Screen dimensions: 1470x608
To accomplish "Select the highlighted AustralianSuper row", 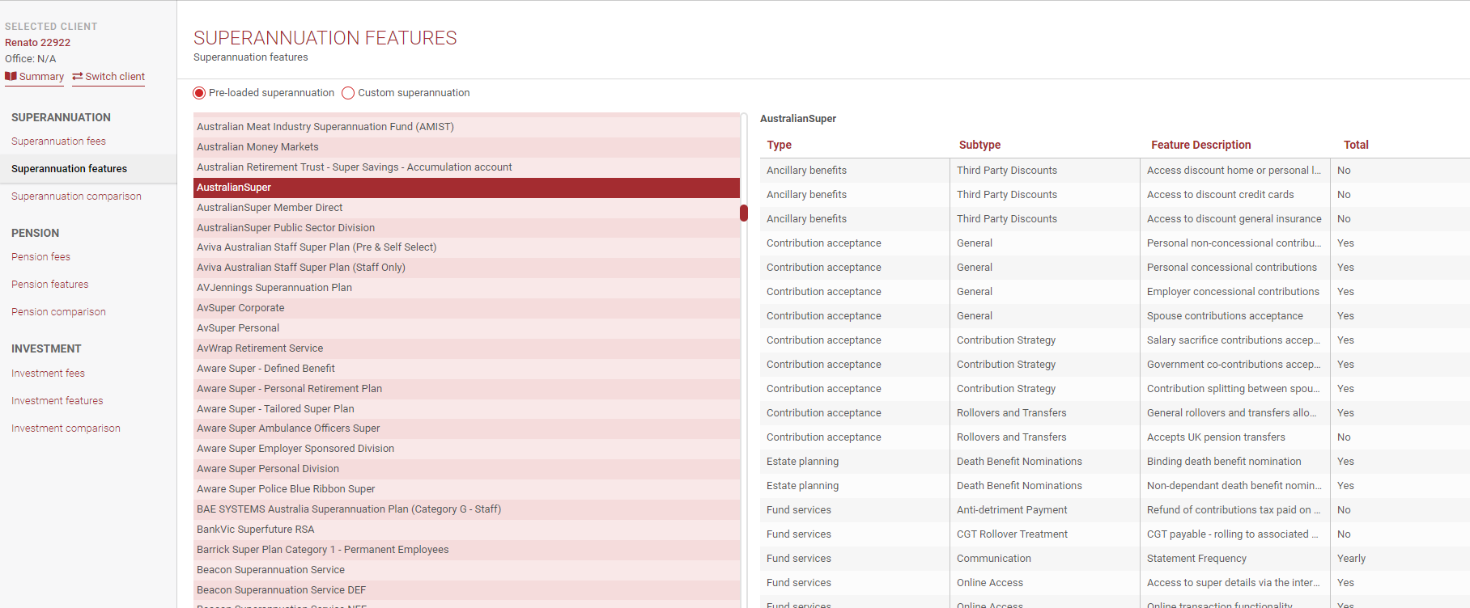I will (x=466, y=188).
